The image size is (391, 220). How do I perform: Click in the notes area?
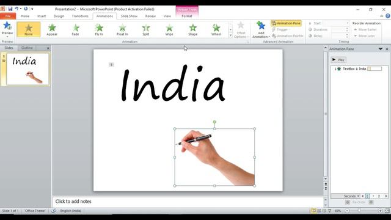point(188,202)
